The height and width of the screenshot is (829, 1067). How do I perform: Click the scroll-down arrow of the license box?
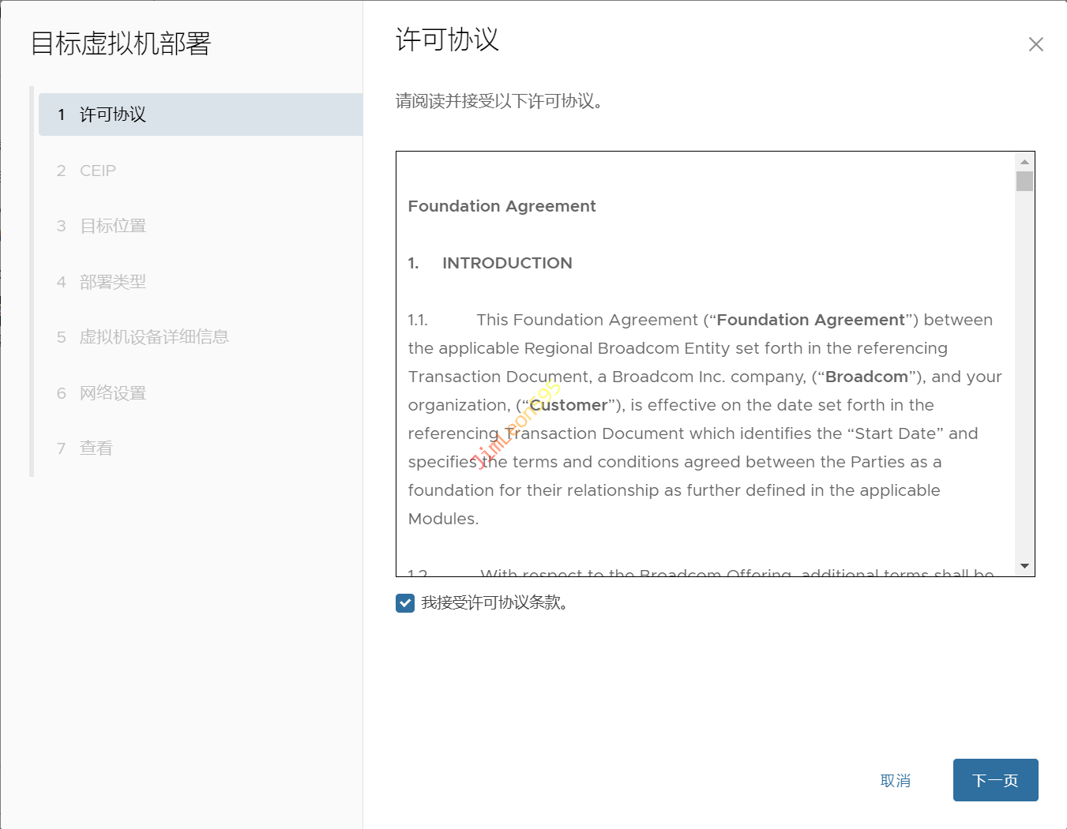(x=1024, y=566)
